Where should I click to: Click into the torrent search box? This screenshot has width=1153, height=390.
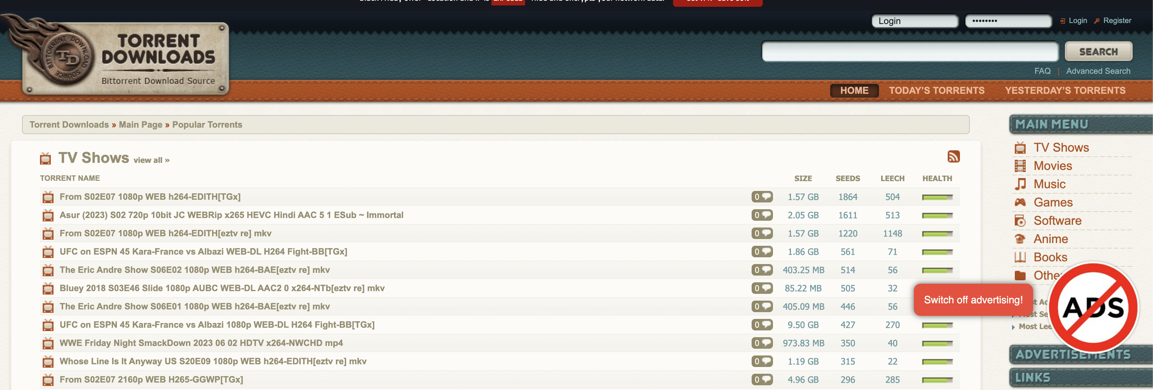[910, 51]
